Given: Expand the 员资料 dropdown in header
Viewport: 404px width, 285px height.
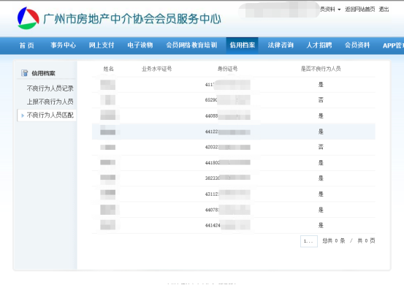Looking at the screenshot, I should coord(330,9).
